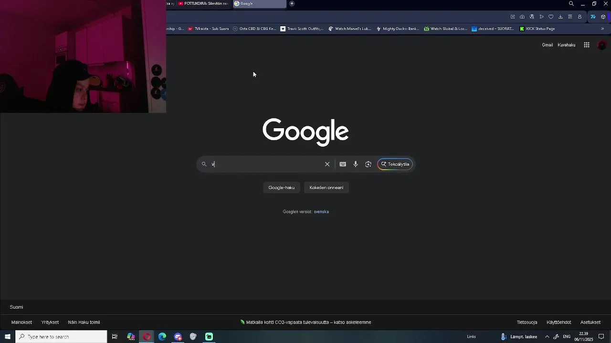The width and height of the screenshot is (611, 343).
Task: Open the extensions cube icon
Action: pyautogui.click(x=603, y=17)
